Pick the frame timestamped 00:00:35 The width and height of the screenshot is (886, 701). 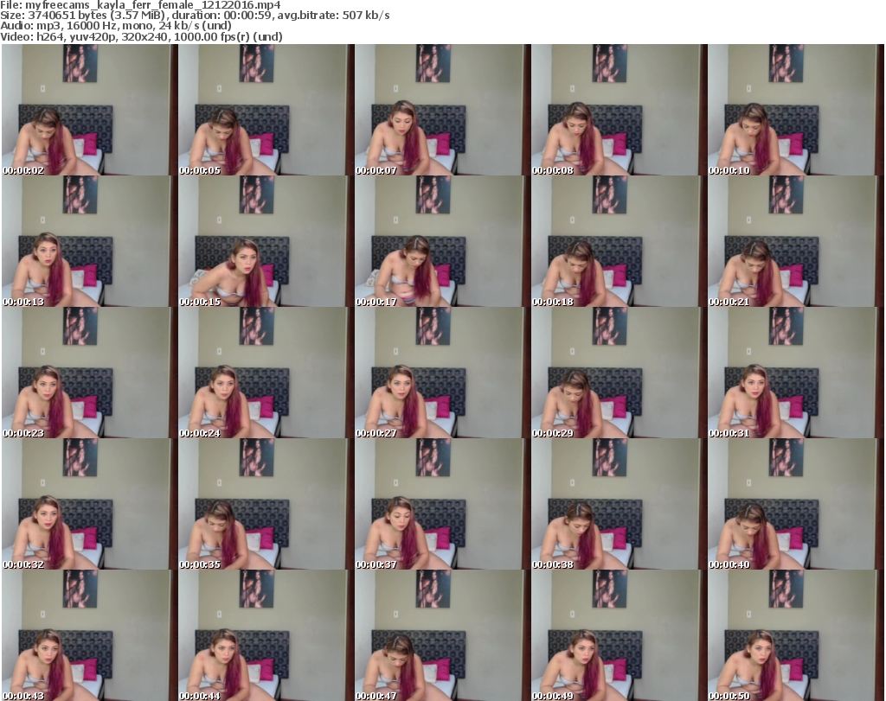click(x=266, y=504)
